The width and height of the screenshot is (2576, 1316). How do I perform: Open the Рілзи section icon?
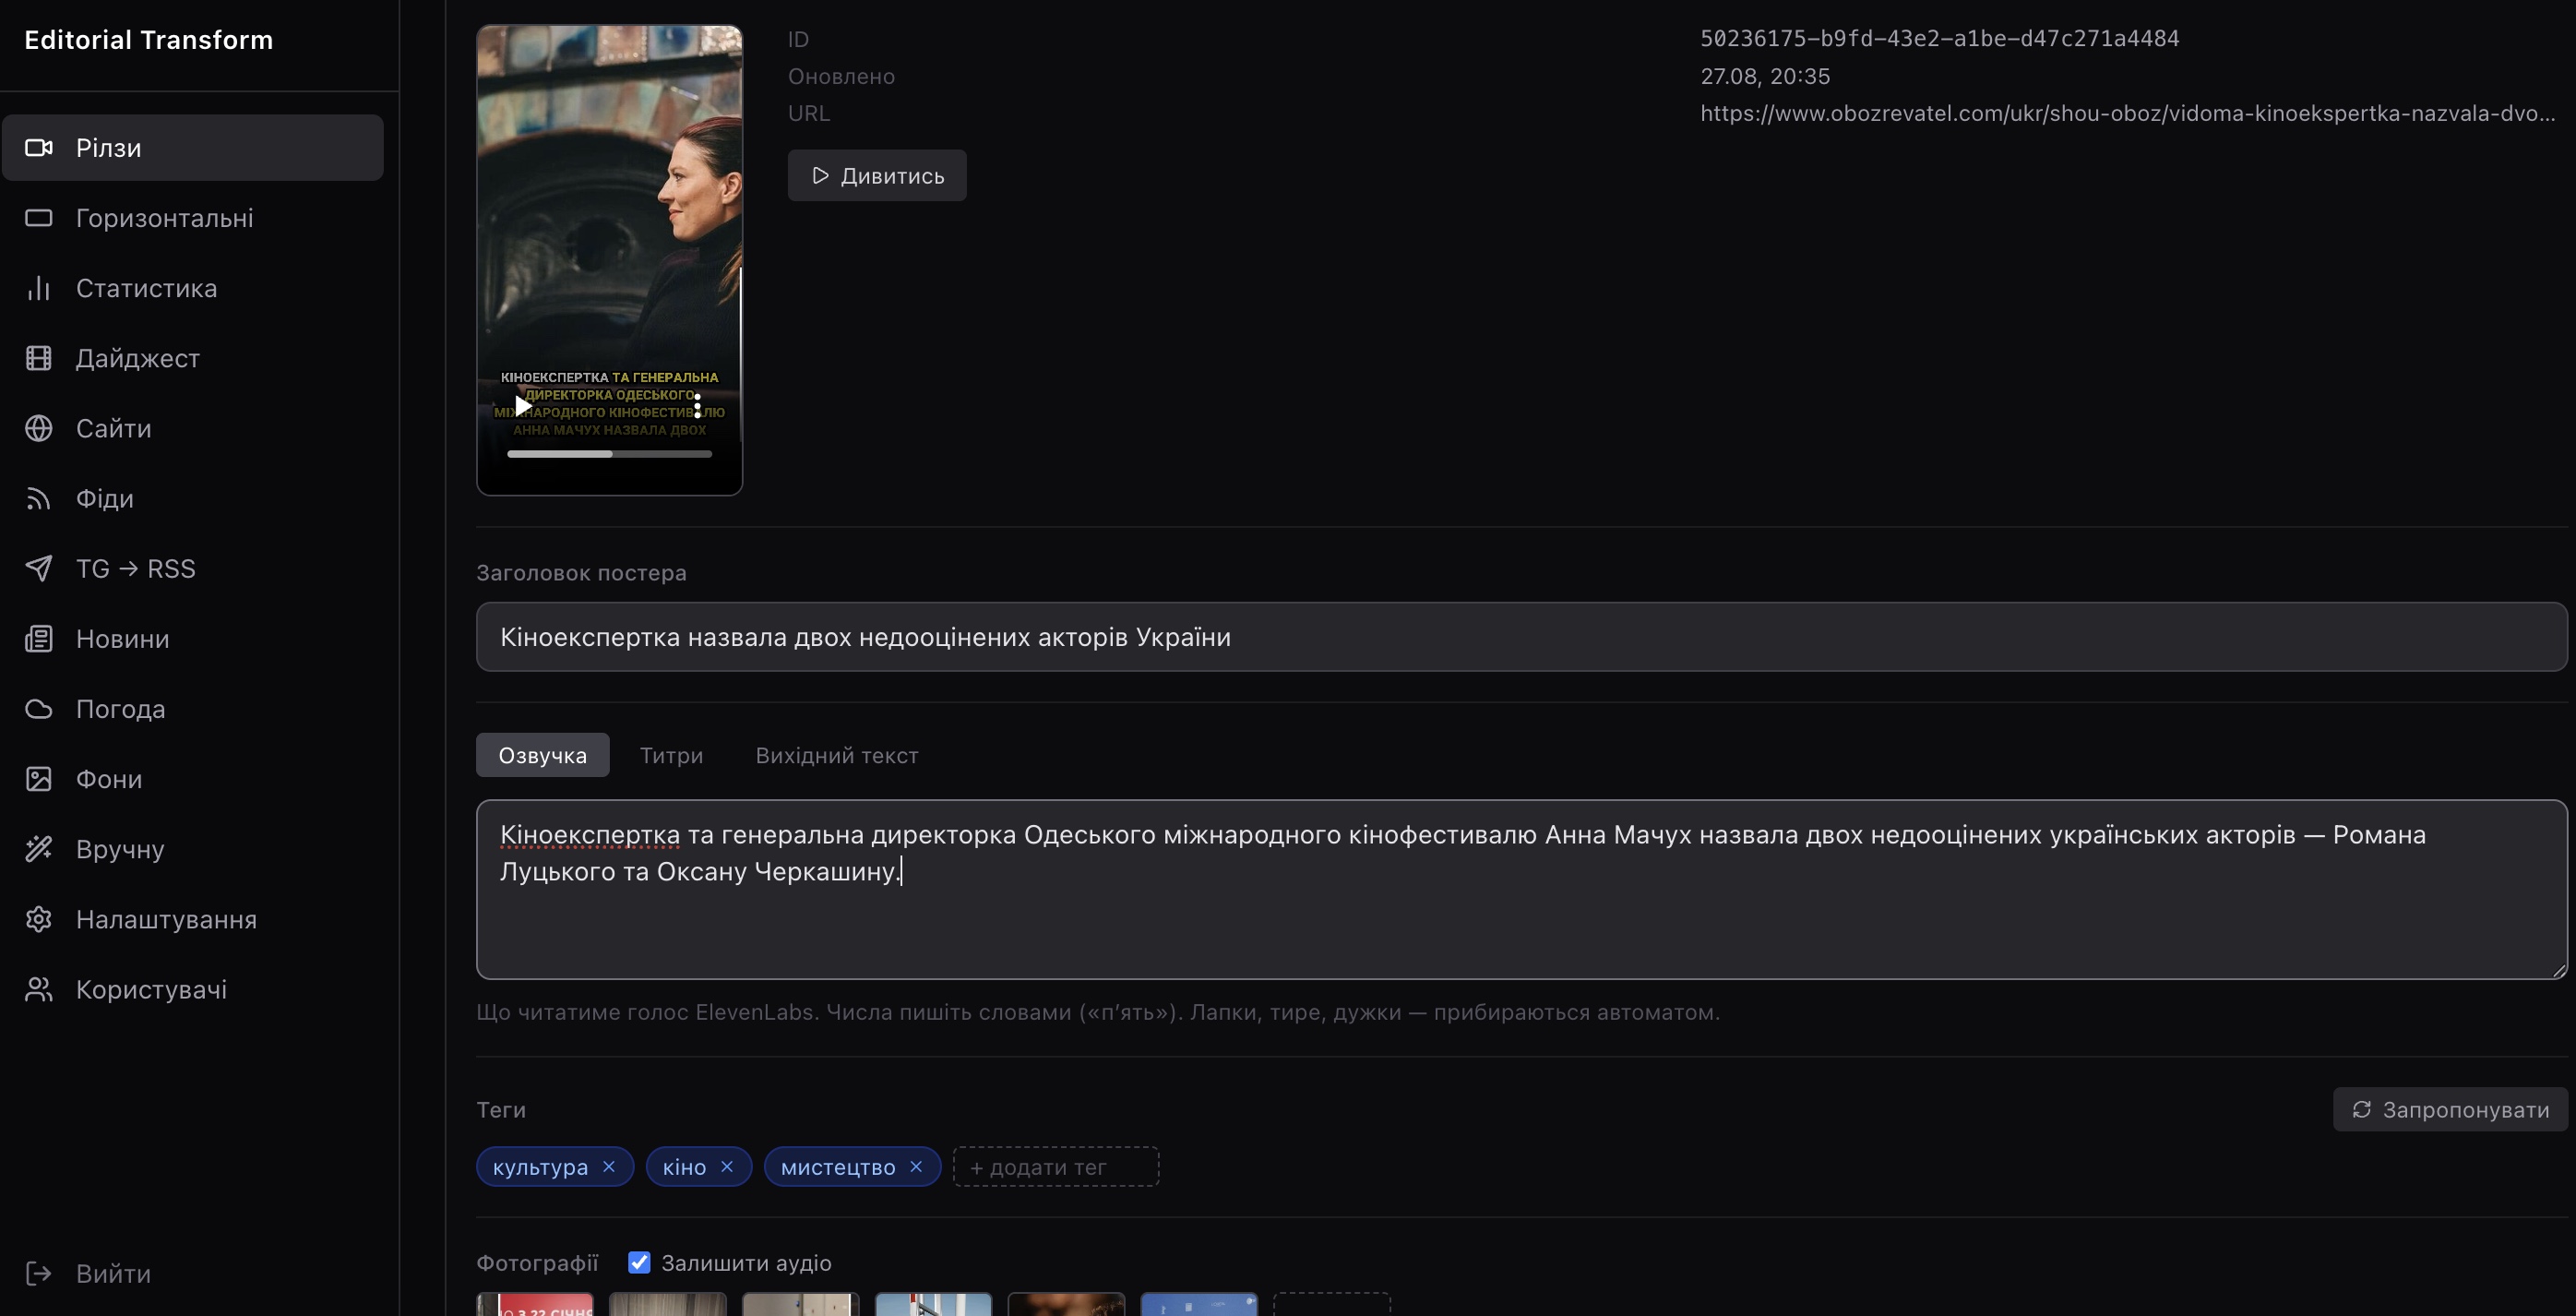pyautogui.click(x=39, y=148)
